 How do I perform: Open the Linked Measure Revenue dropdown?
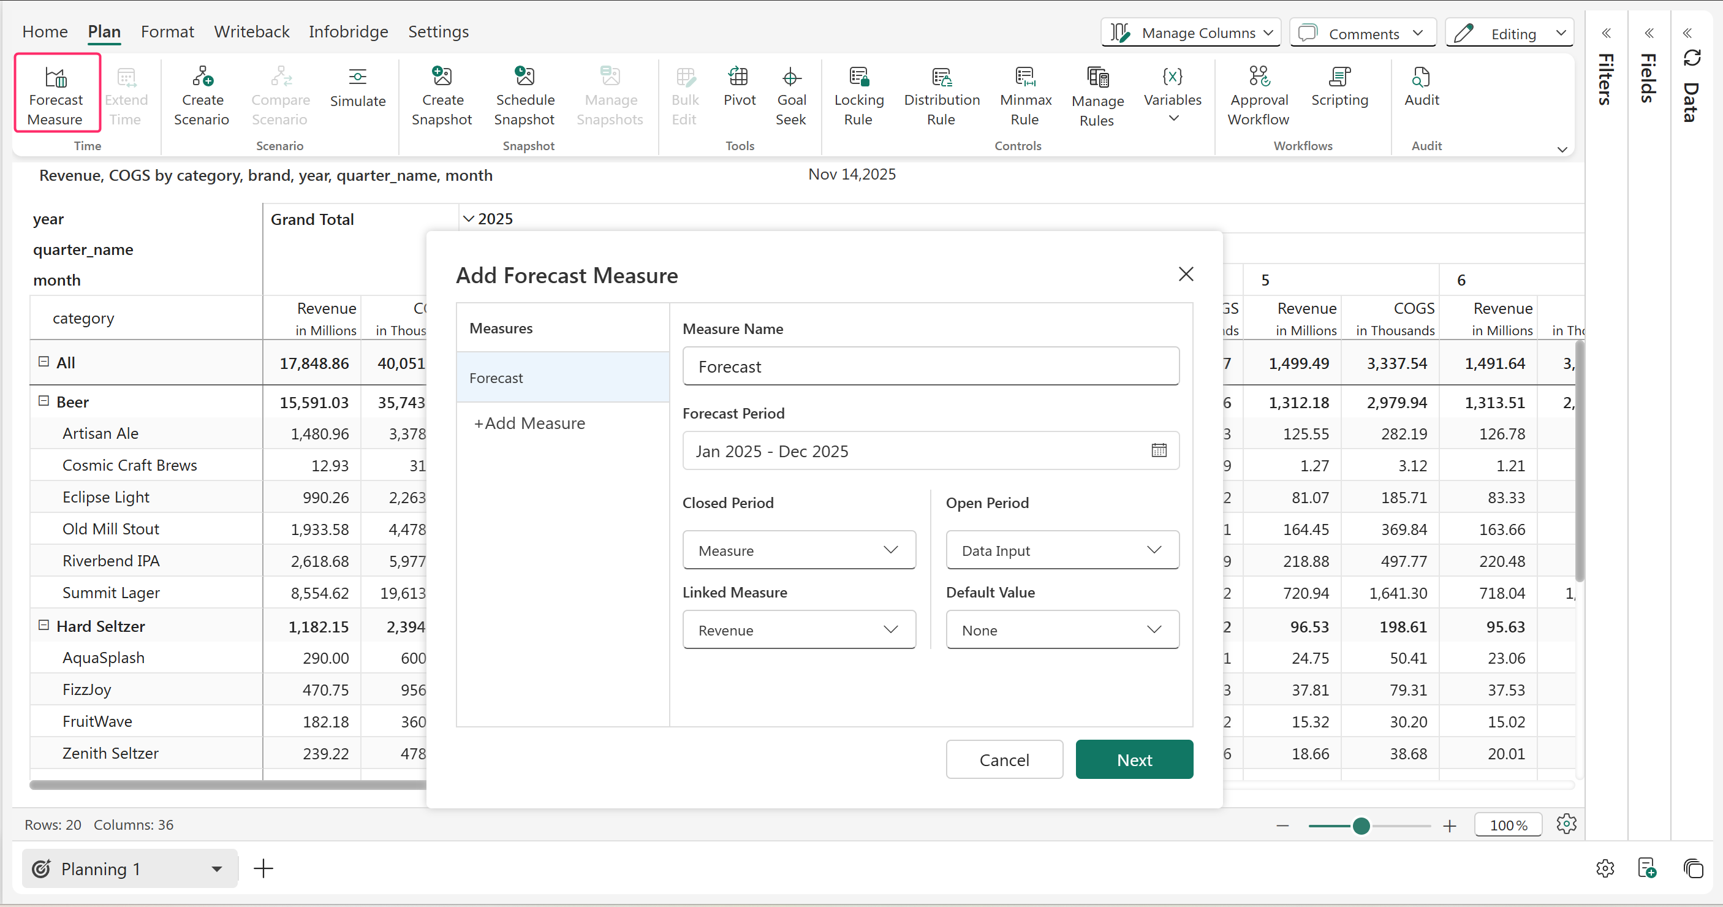(798, 629)
